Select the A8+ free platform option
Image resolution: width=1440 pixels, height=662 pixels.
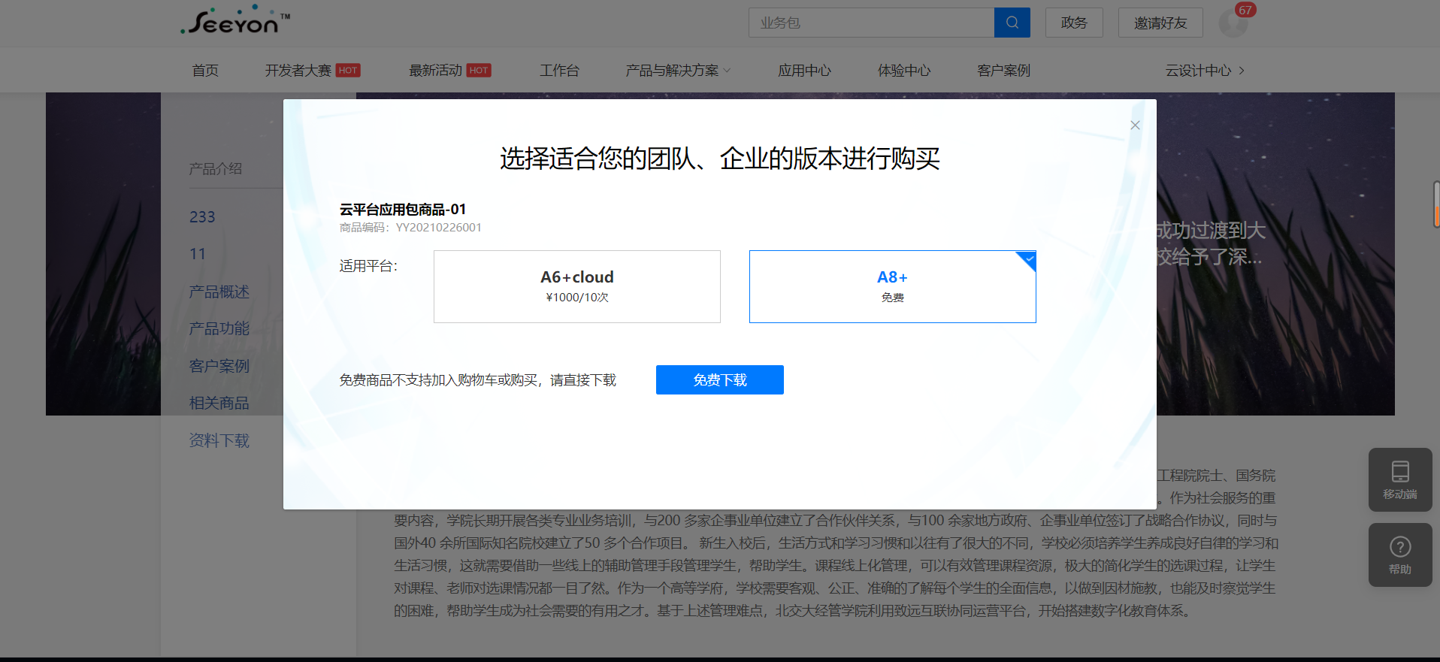893,286
